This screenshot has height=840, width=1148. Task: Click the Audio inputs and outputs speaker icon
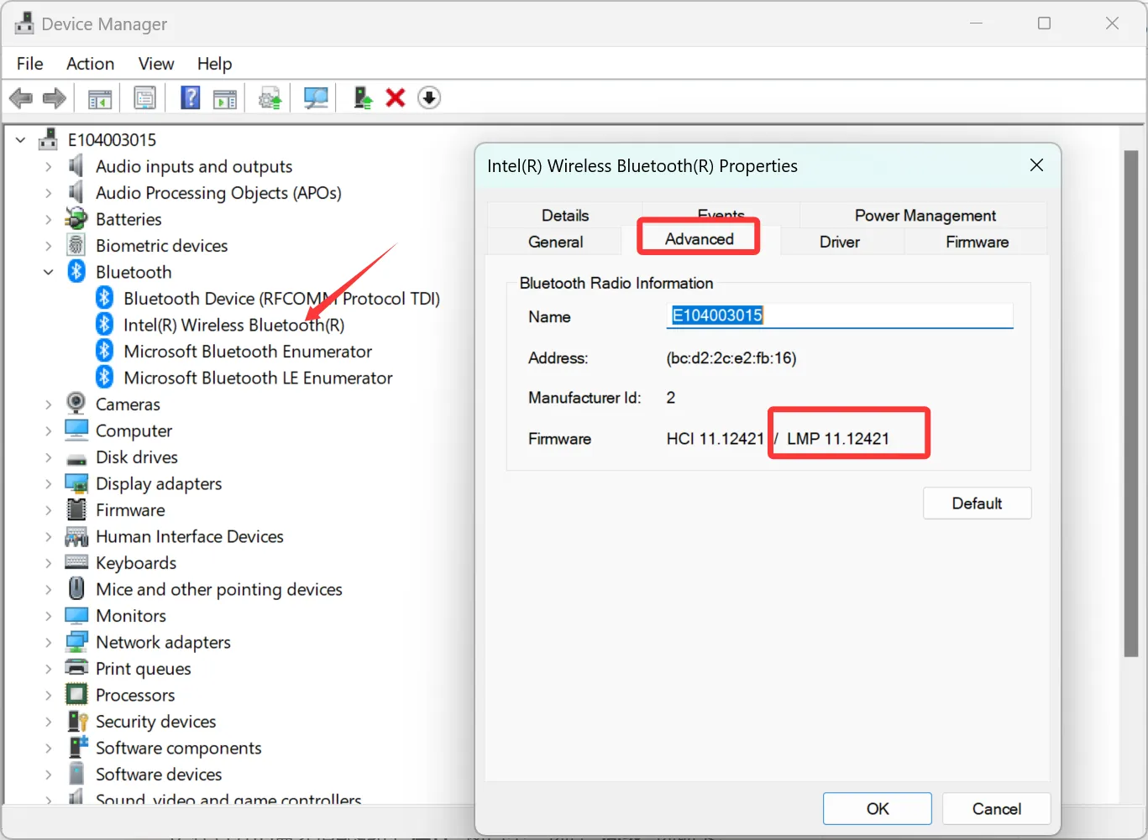76,165
